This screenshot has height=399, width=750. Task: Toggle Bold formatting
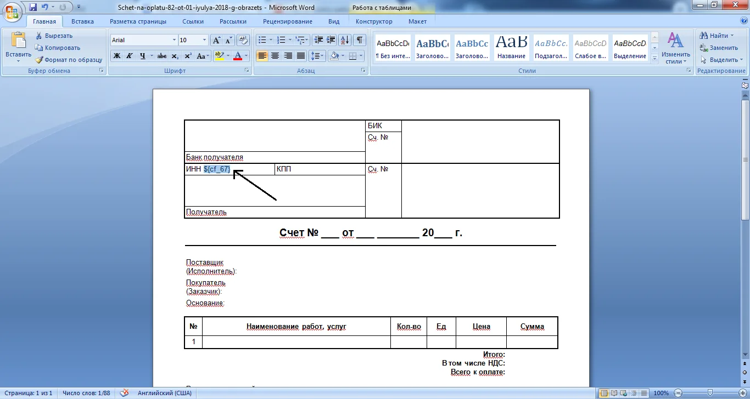coord(117,56)
